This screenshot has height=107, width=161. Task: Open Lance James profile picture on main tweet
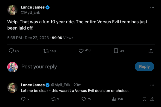pos(13,10)
